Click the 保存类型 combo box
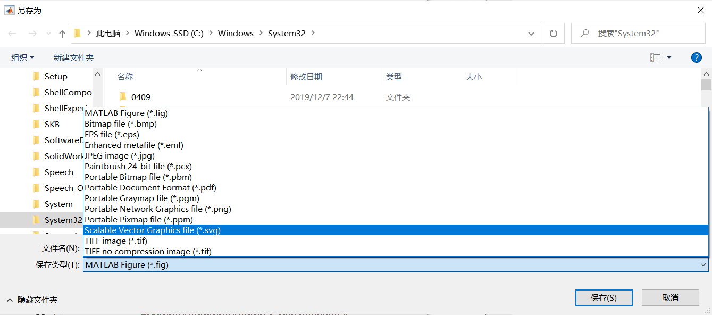Screen dimensions: 712x315 click(396, 264)
